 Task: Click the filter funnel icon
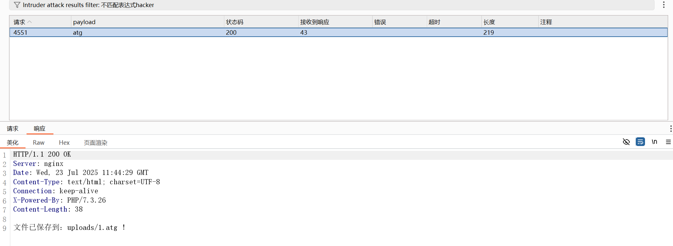[17, 5]
